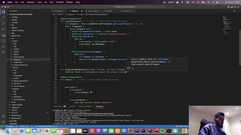Open the View menu in menu bar
The height and width of the screenshot is (135, 241).
tap(40, 2)
